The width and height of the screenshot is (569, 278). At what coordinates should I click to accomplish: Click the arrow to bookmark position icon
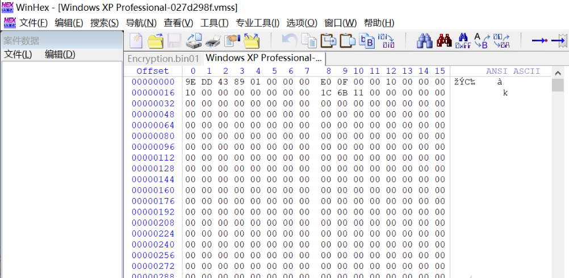pos(559,41)
